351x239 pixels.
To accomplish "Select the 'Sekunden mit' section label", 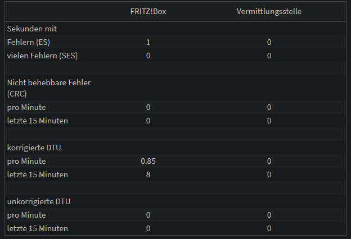I will pos(32,29).
